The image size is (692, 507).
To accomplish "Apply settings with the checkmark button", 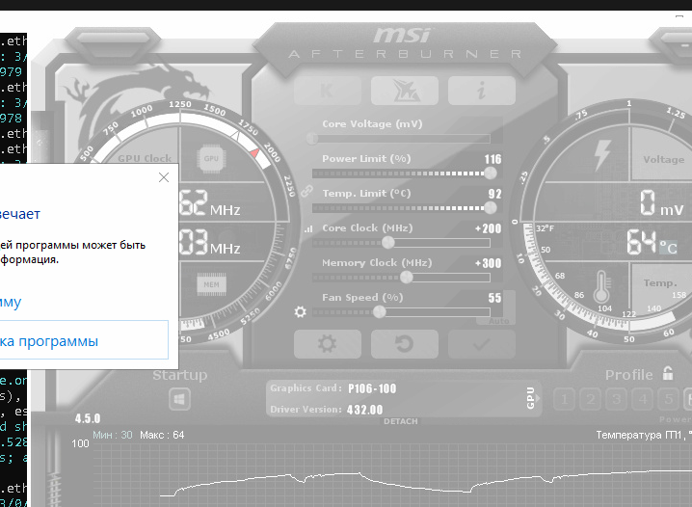I will coord(482,344).
